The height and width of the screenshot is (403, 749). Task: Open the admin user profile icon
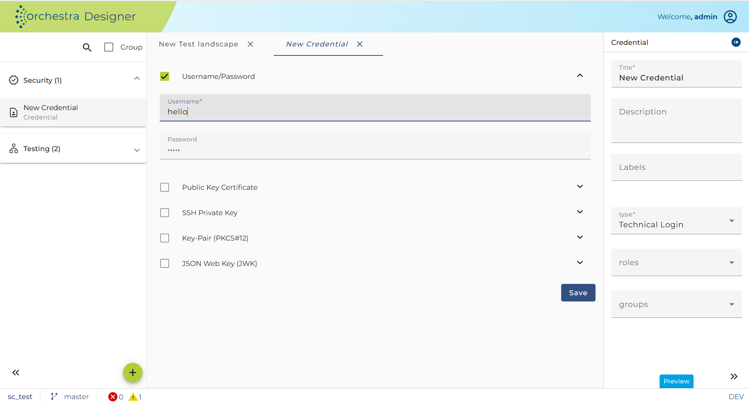pos(730,17)
